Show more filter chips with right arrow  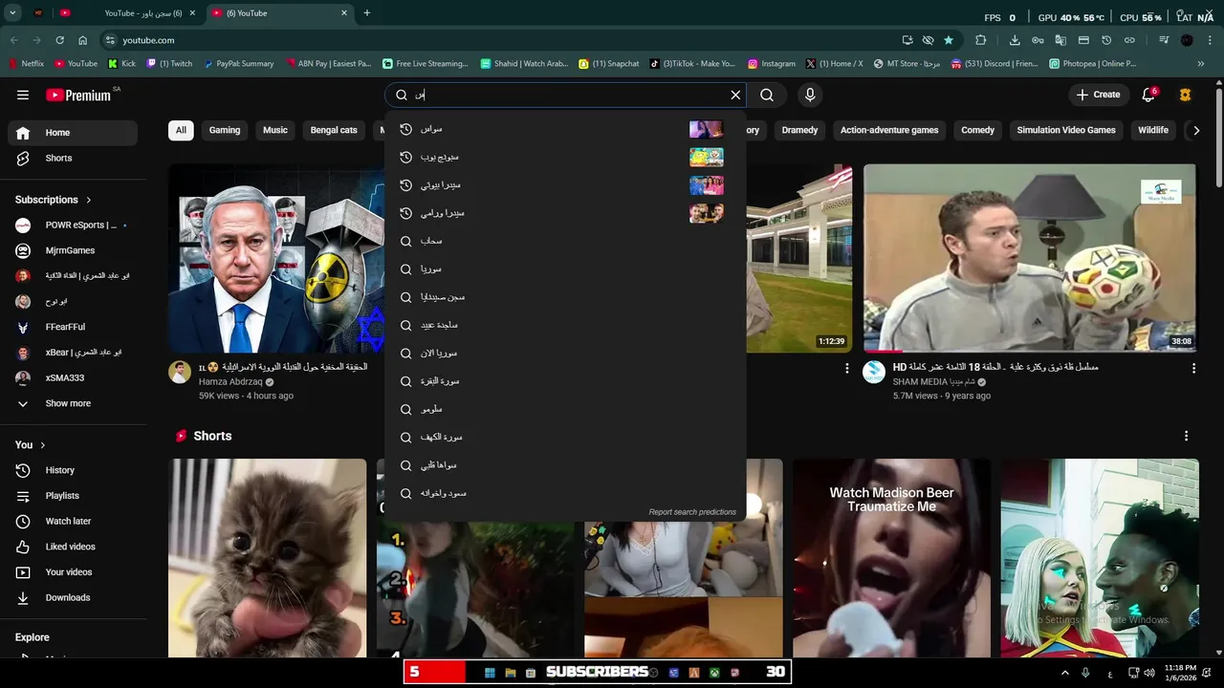1195,131
